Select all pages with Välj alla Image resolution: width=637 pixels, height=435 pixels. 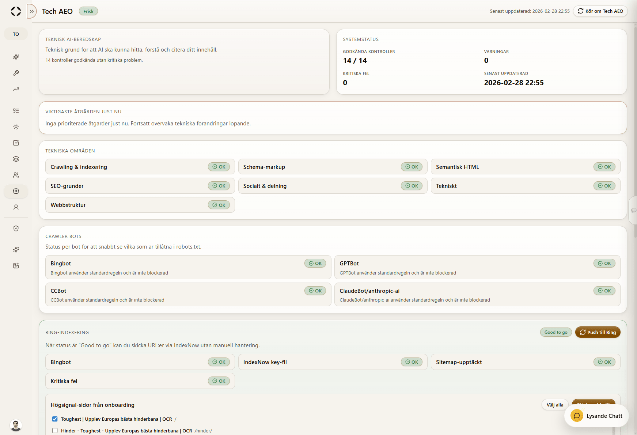(554, 405)
